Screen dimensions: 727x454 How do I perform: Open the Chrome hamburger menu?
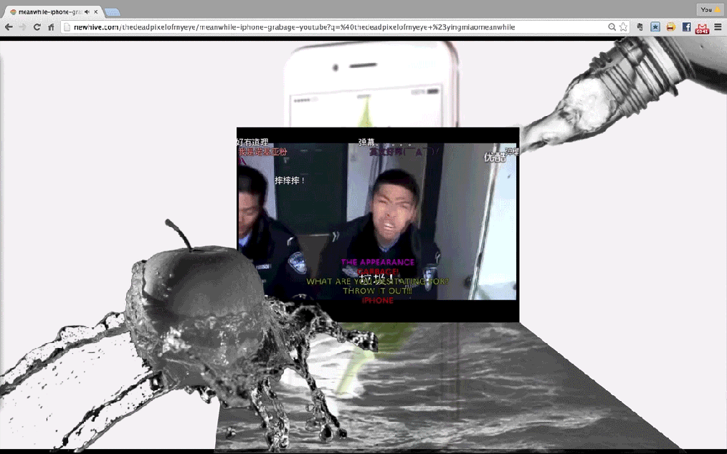[x=718, y=27]
